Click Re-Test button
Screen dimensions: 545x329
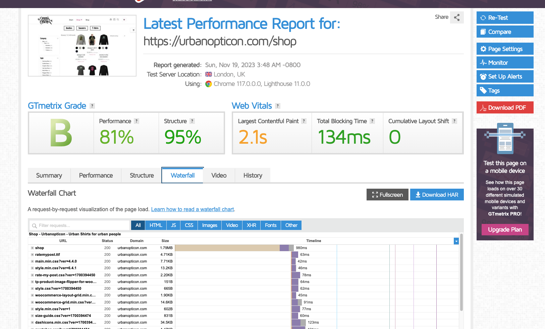coord(505,18)
